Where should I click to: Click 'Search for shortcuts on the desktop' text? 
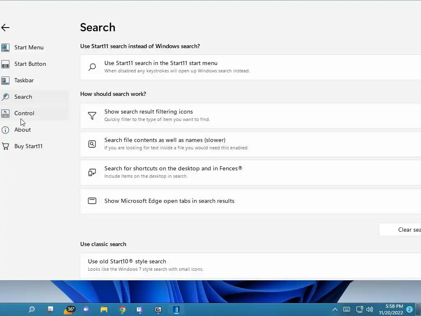(x=173, y=168)
